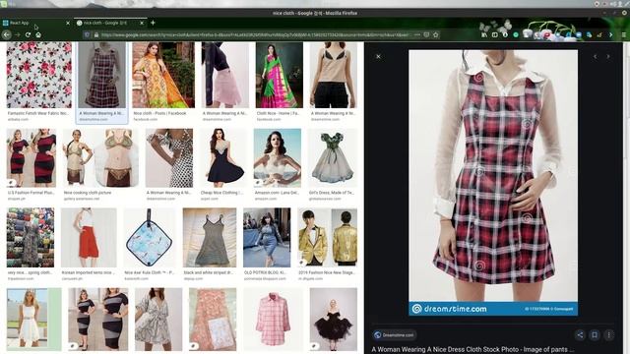Viewport: 630px width, 354px height.
Task: Save the previewed image to collection
Action: tap(595, 334)
